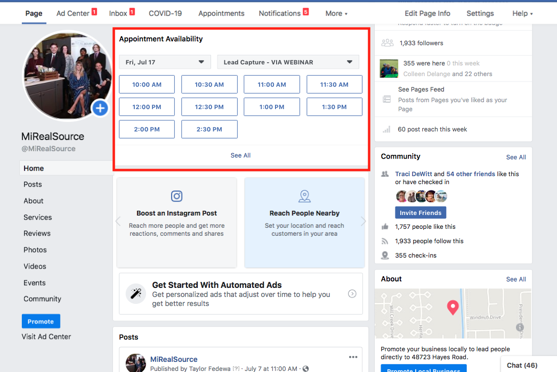This screenshot has height=372, width=557.
Task: Click the followers people icon
Action: point(387,43)
